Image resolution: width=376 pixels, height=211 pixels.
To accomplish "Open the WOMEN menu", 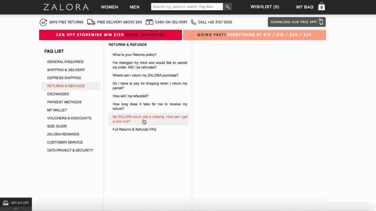I will (x=110, y=7).
